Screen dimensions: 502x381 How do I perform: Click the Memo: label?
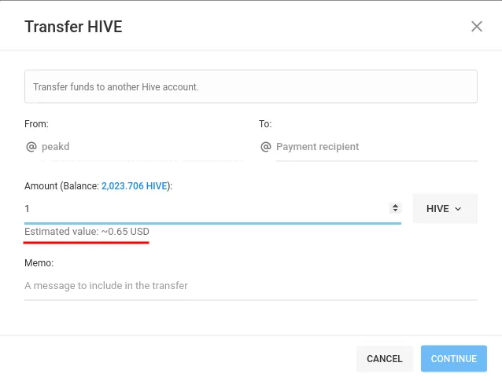click(x=39, y=263)
